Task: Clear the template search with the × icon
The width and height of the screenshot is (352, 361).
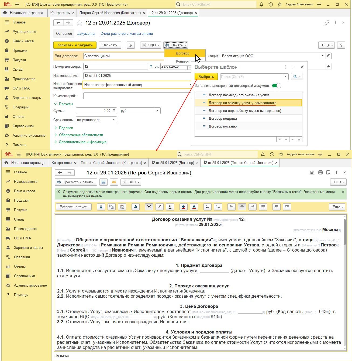Action: coord(286,77)
